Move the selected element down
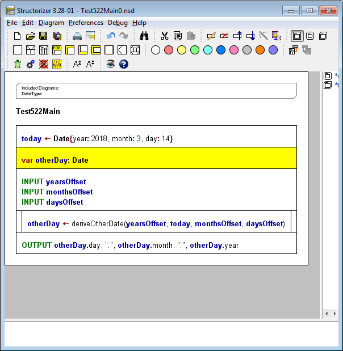Viewport: 343px width, 351px height. pos(250,36)
